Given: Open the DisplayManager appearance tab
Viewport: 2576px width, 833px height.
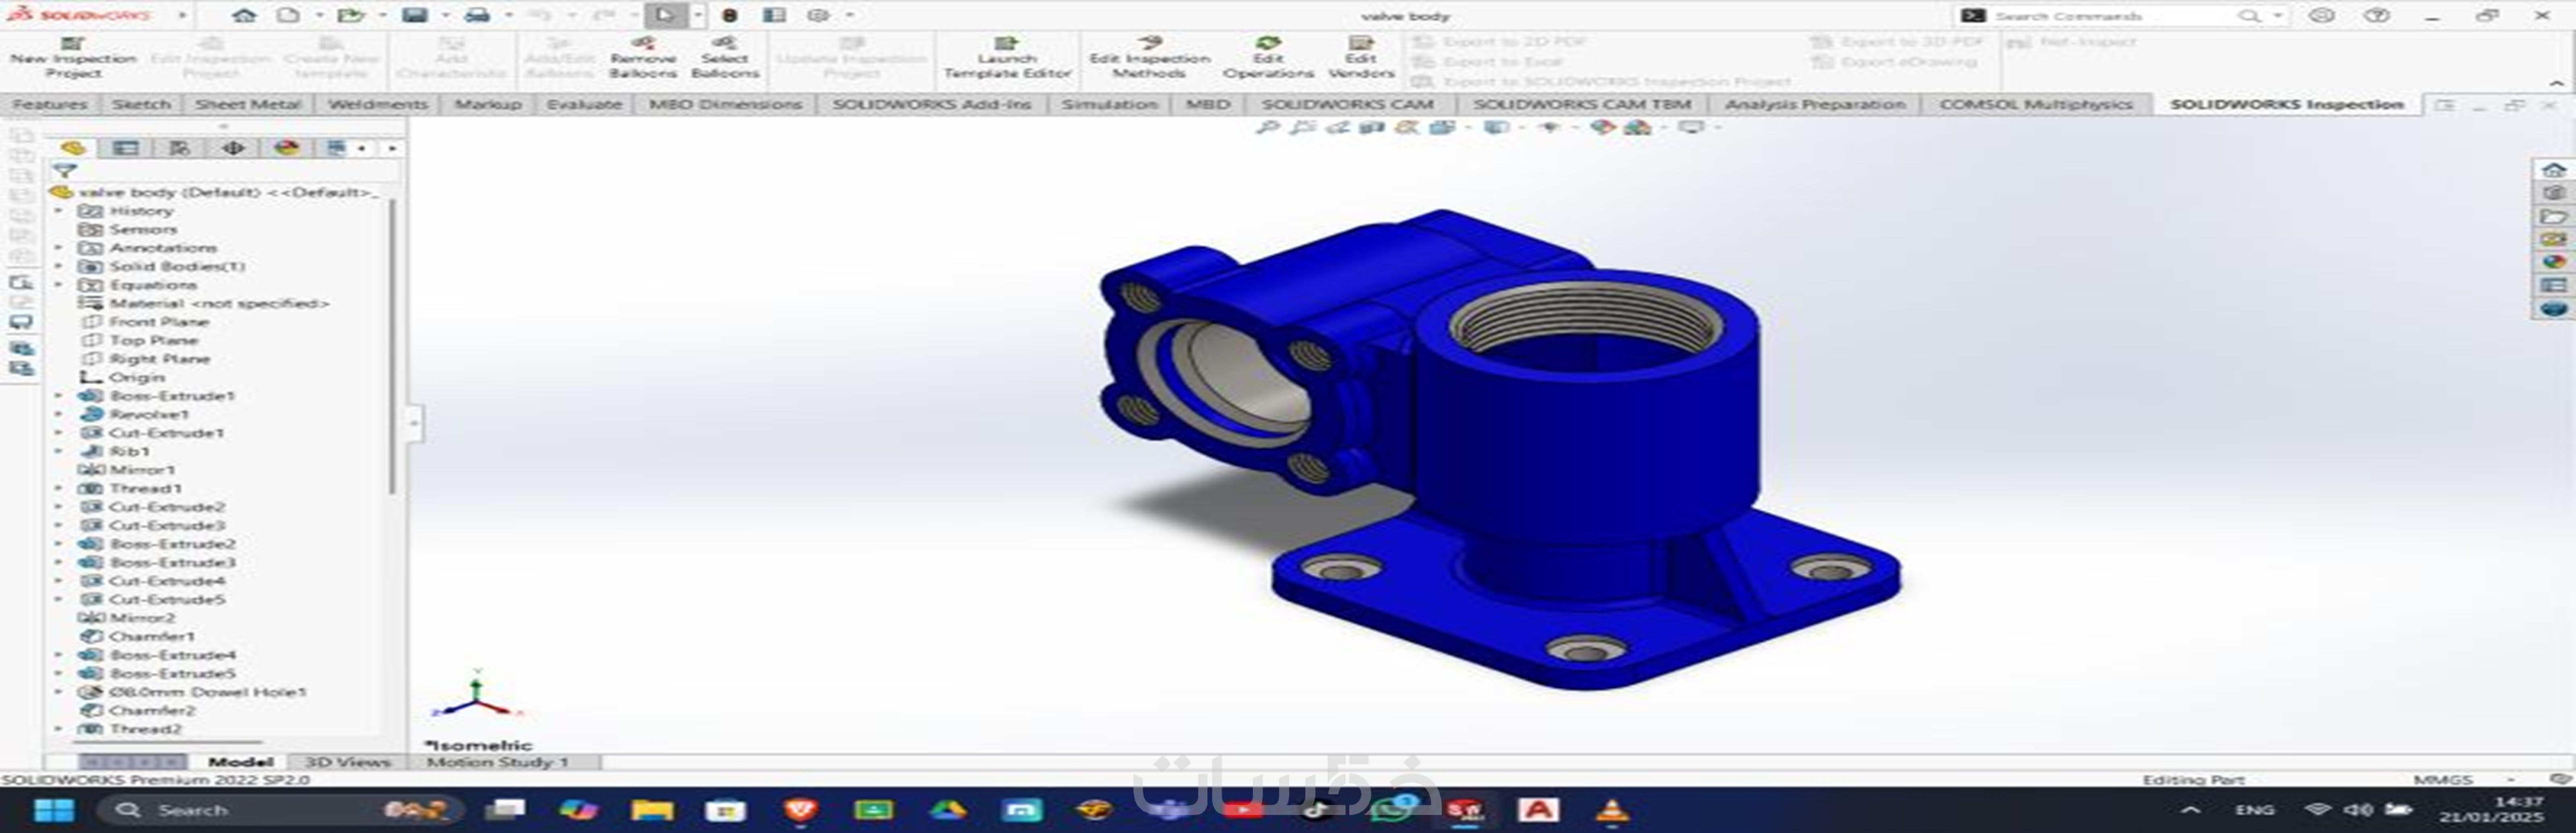Looking at the screenshot, I should [287, 148].
